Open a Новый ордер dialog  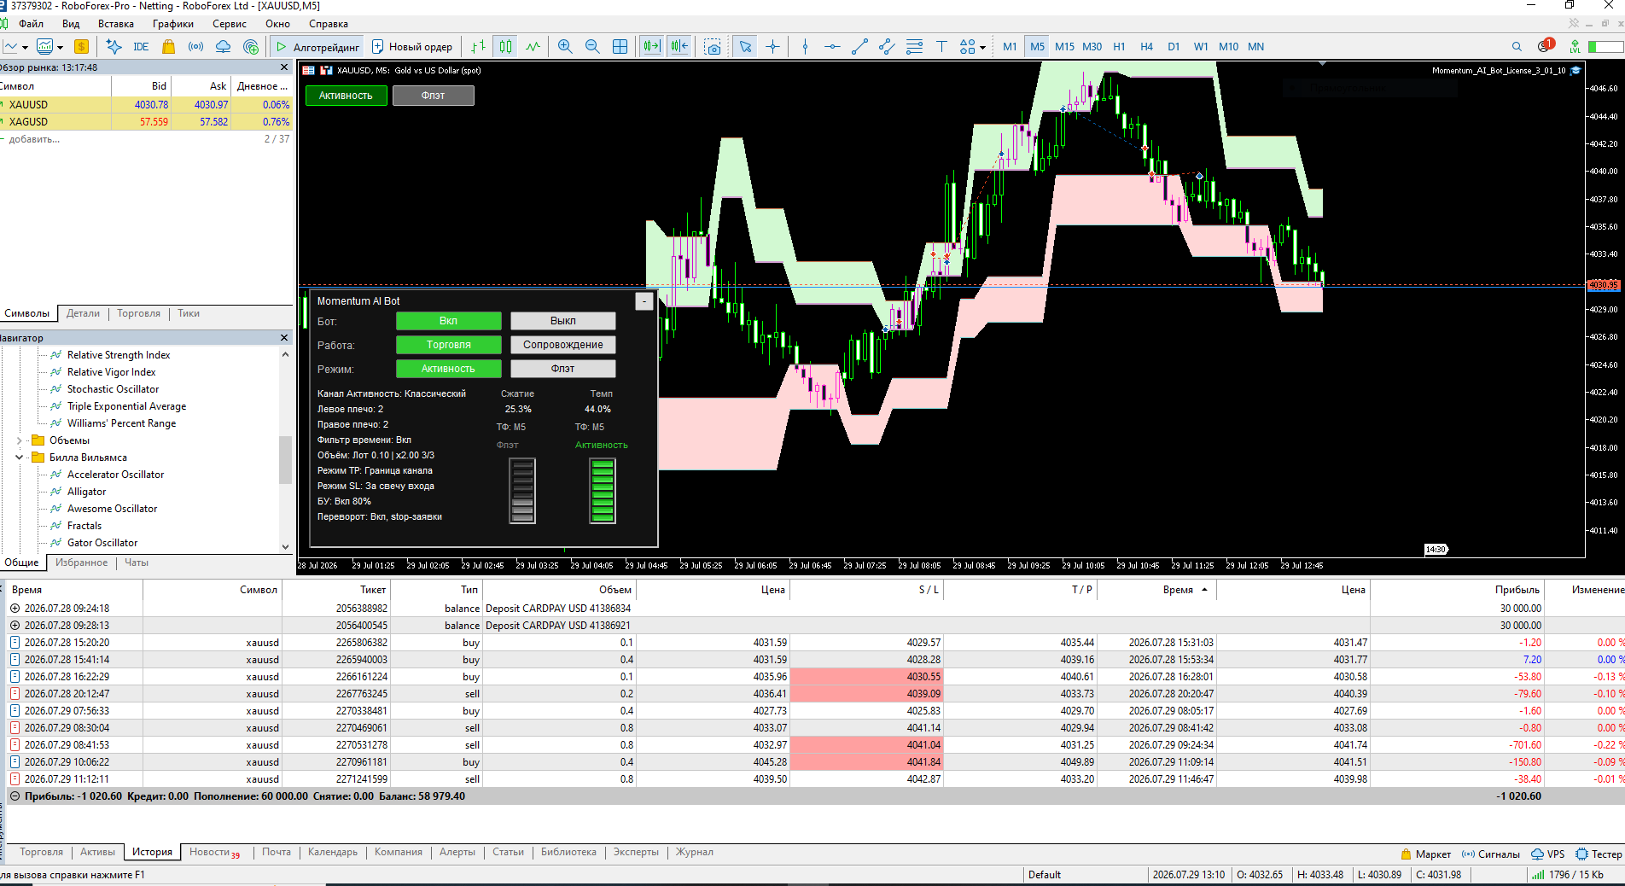[412, 47]
